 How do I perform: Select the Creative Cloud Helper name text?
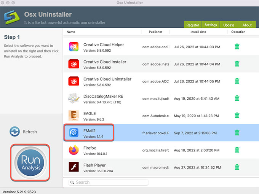click(104, 45)
